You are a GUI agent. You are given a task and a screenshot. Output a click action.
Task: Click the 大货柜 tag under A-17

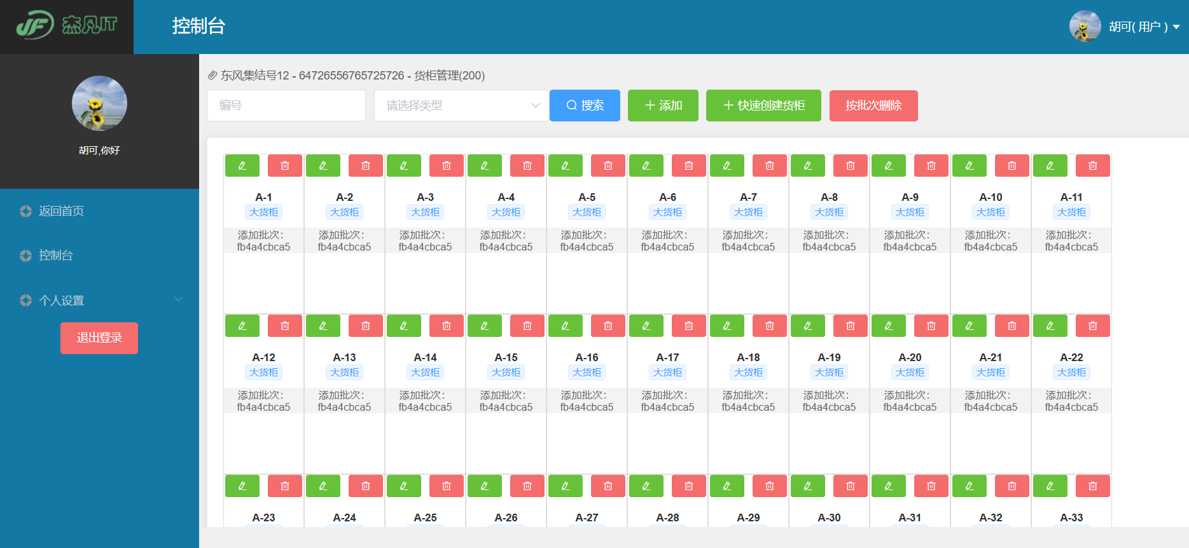pos(667,373)
